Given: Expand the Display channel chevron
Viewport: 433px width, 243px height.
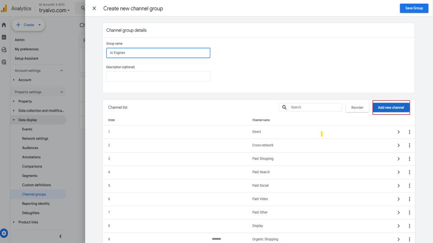Looking at the screenshot, I should point(398,226).
